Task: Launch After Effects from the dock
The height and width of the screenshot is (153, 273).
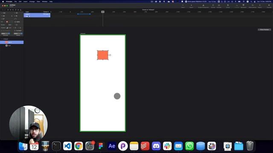Action: pyautogui.click(x=112, y=146)
